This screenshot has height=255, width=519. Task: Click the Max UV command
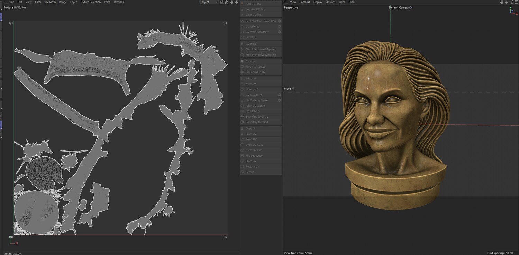tap(261, 61)
